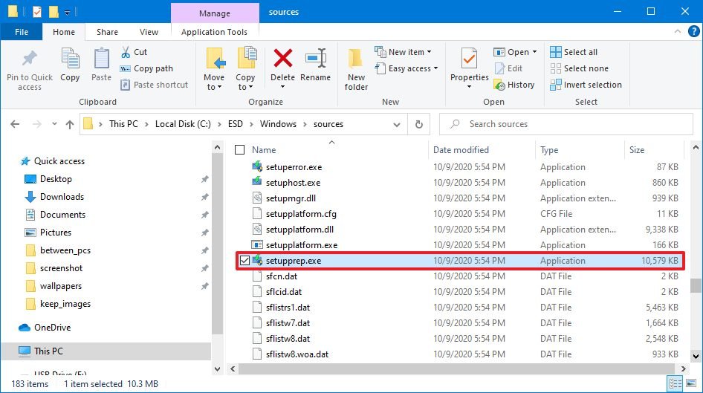
Task: Click Select none in ribbon
Action: [579, 68]
